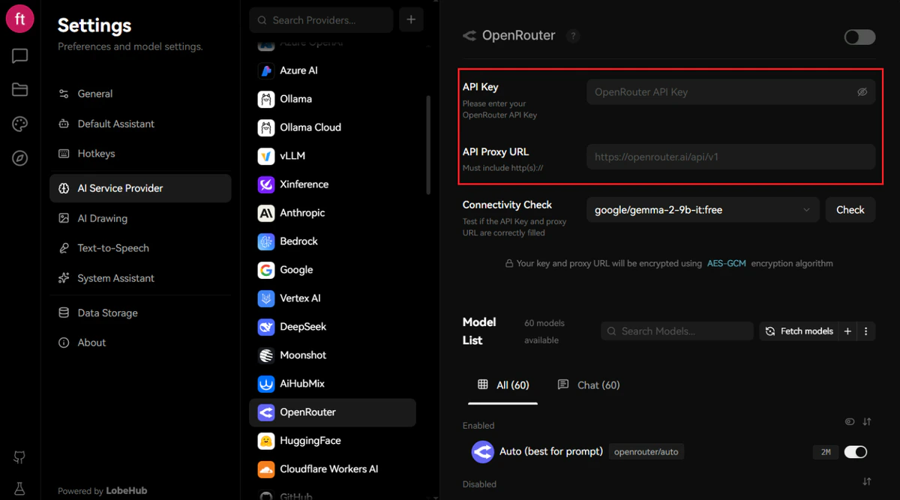Click the openrouter/auto model ID tag
The image size is (900, 500).
pyautogui.click(x=646, y=452)
